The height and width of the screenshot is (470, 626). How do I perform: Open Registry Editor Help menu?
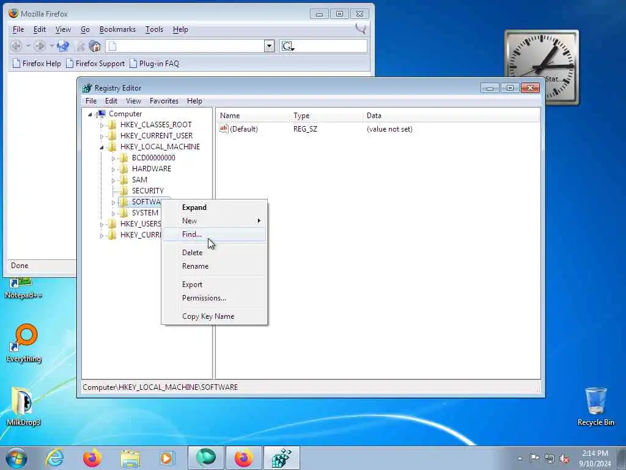194,101
